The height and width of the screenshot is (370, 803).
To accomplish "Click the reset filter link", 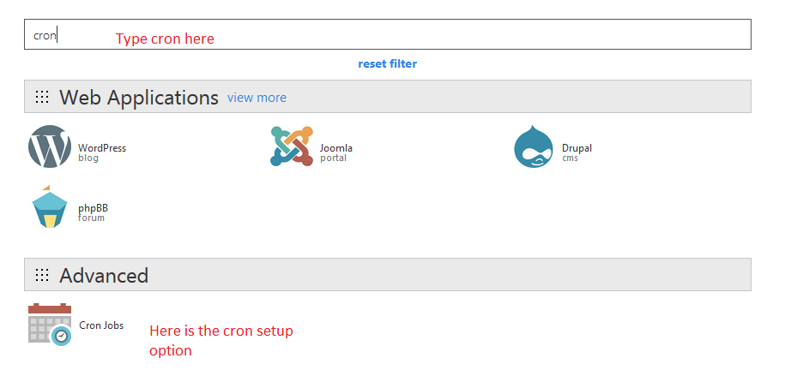I will point(387,64).
